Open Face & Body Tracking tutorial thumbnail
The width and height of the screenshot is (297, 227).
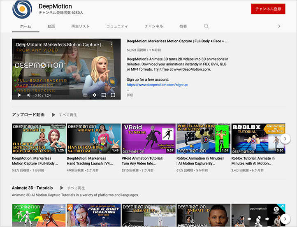[x=93, y=215]
